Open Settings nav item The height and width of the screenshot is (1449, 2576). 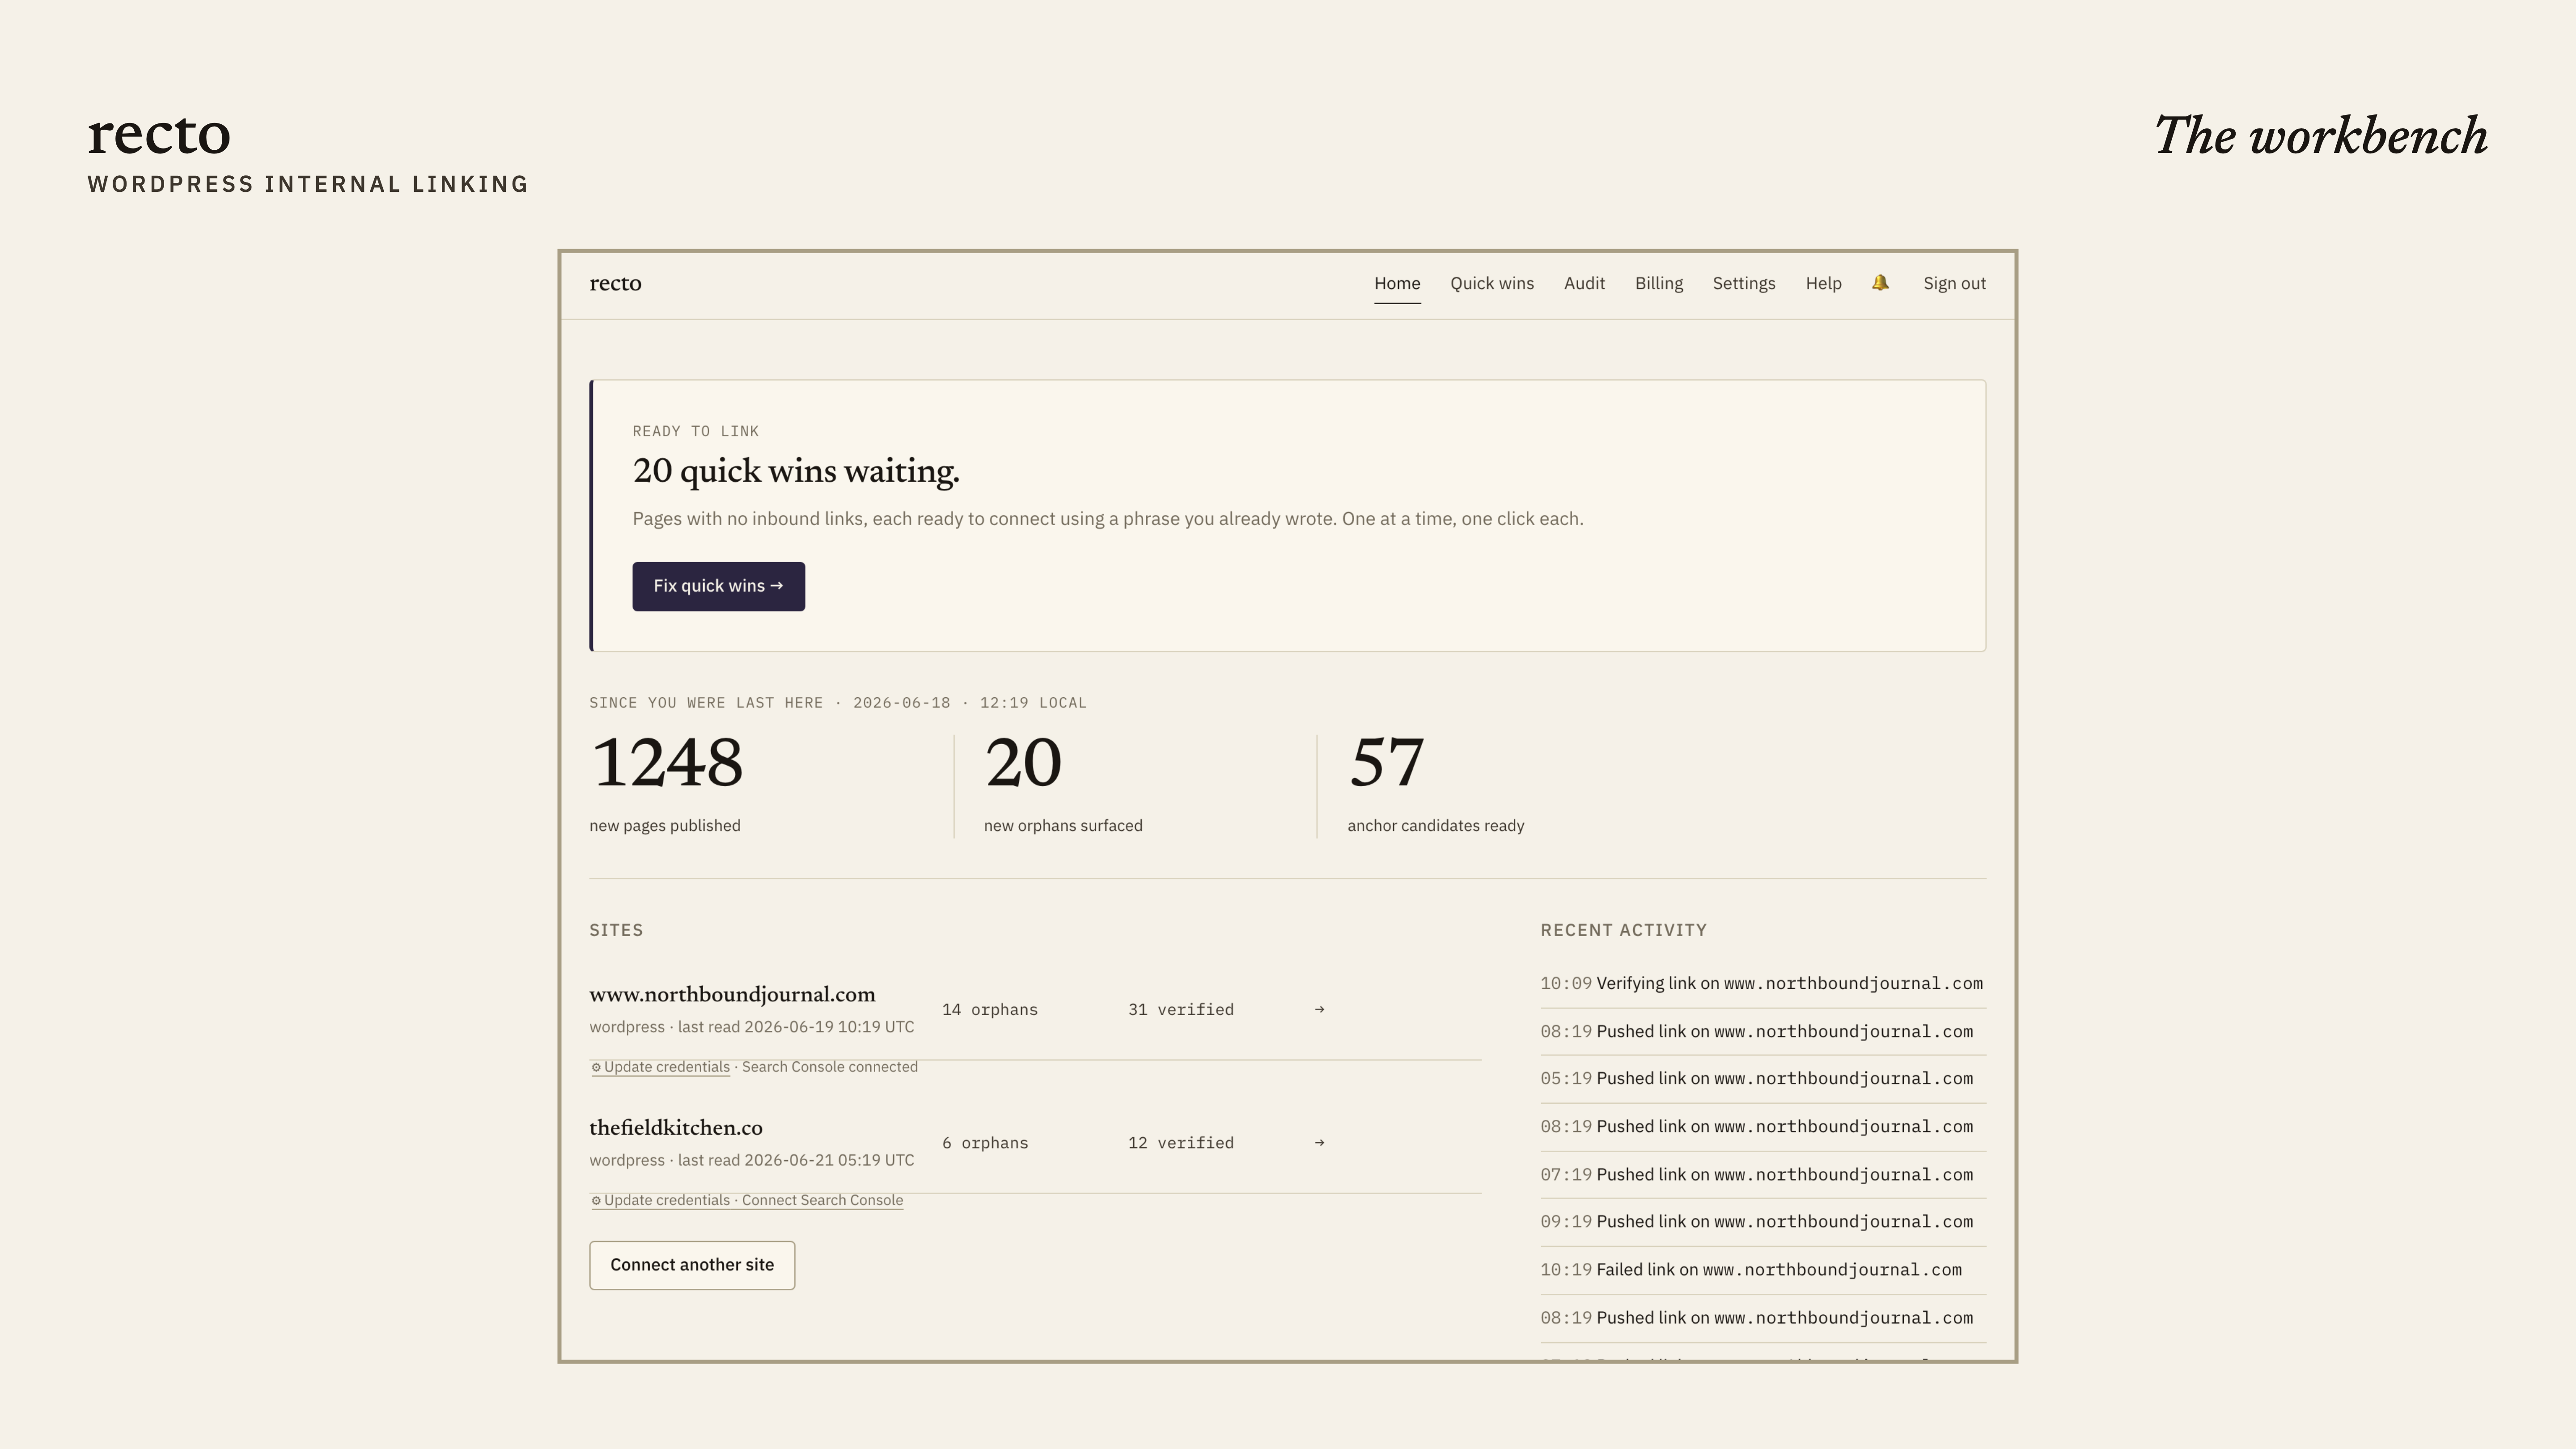[1744, 284]
